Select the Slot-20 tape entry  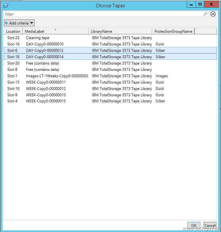click(110, 63)
